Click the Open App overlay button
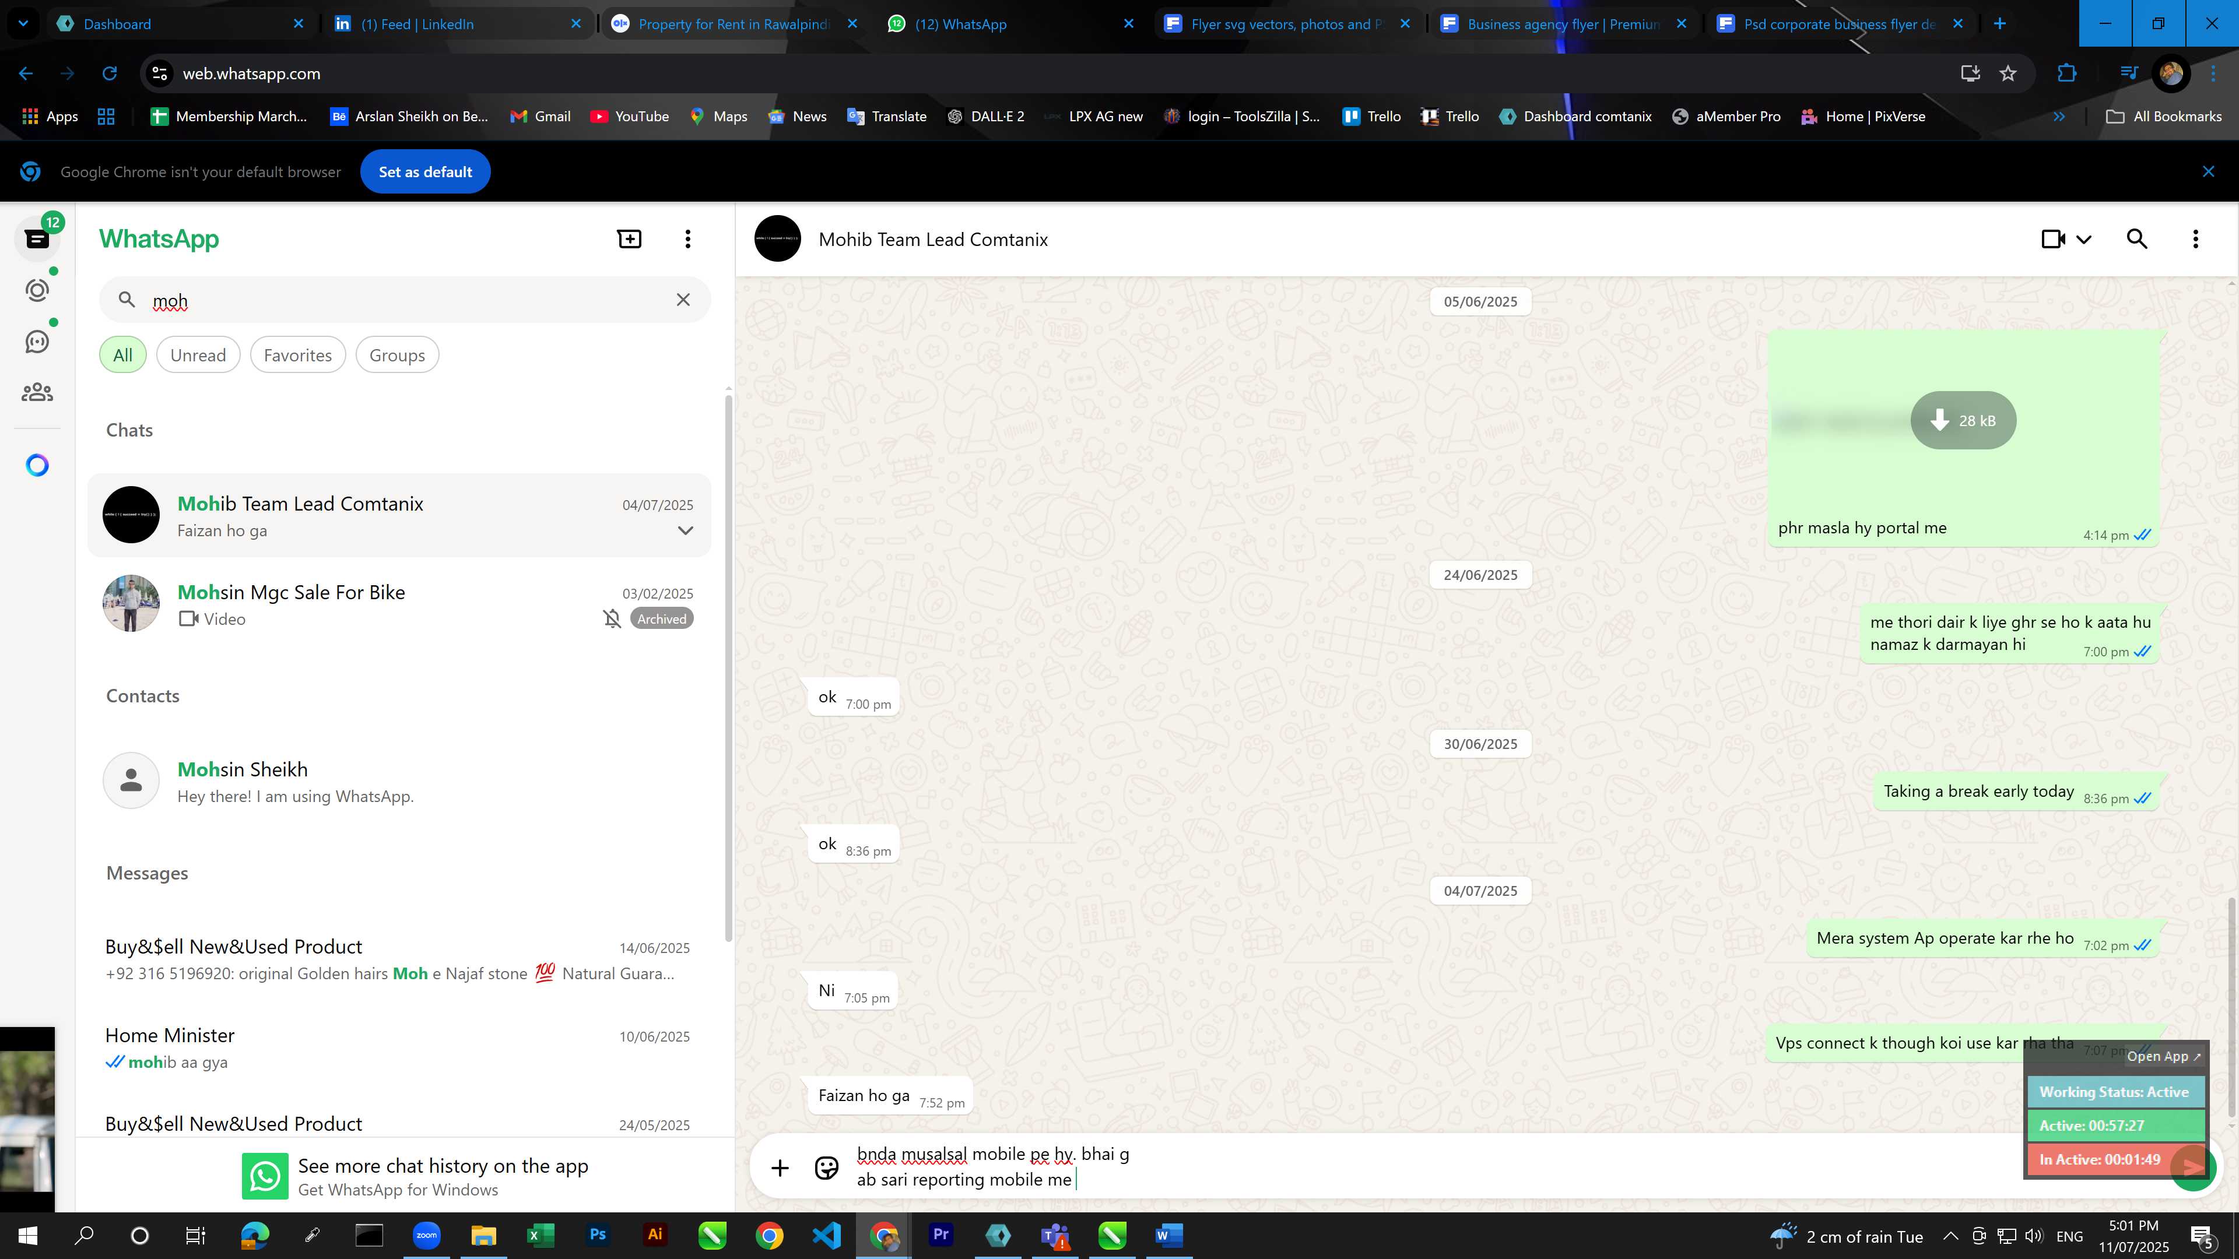Image resolution: width=2239 pixels, height=1259 pixels. (x=2163, y=1056)
